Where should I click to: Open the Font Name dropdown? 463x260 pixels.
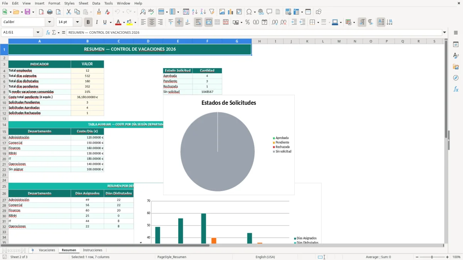(x=49, y=22)
